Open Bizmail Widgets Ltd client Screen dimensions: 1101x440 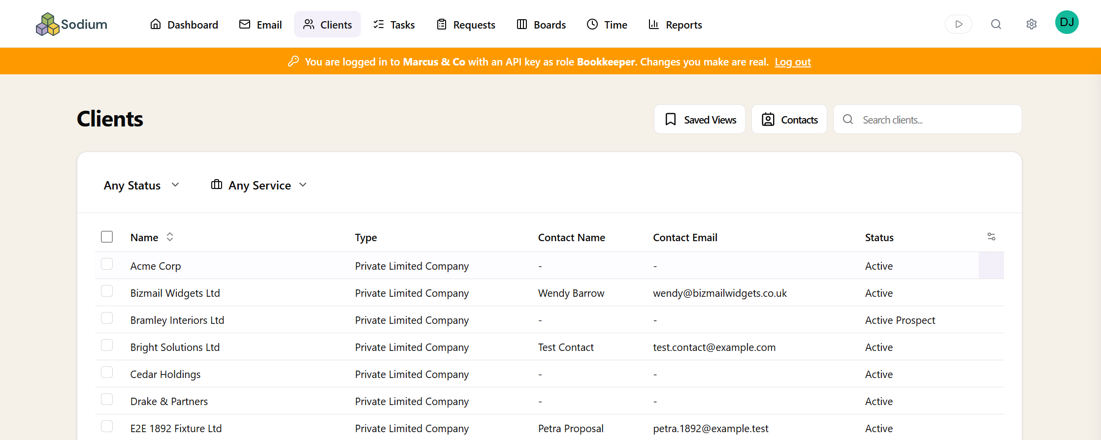(175, 293)
